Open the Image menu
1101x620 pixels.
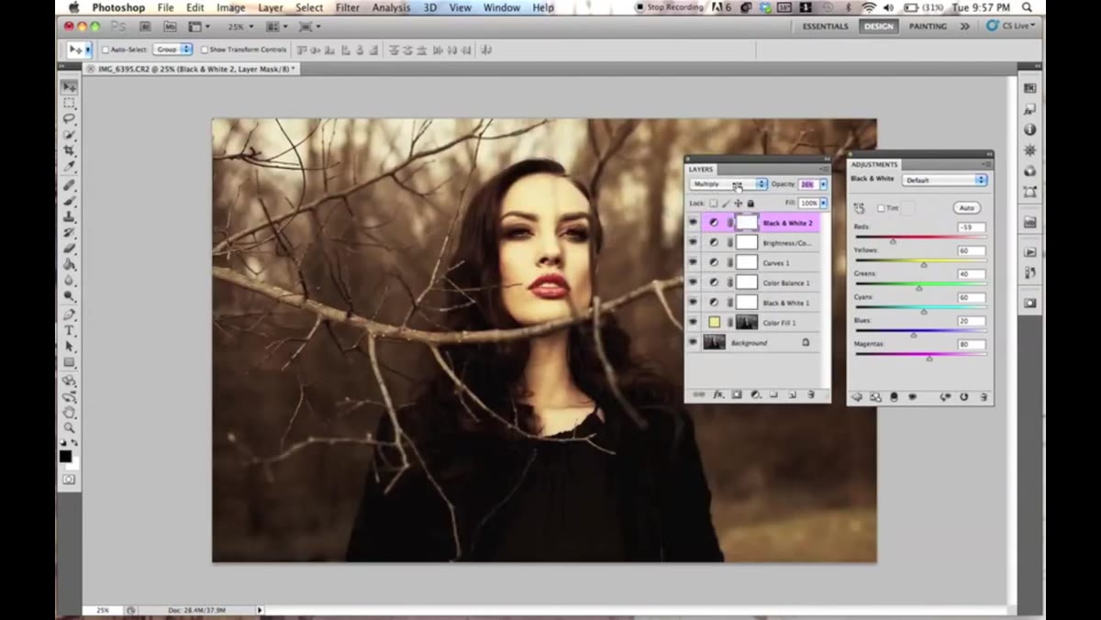[x=230, y=7]
